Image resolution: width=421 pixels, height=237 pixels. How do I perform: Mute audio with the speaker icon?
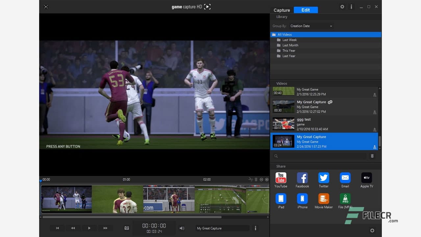pyautogui.click(x=182, y=228)
